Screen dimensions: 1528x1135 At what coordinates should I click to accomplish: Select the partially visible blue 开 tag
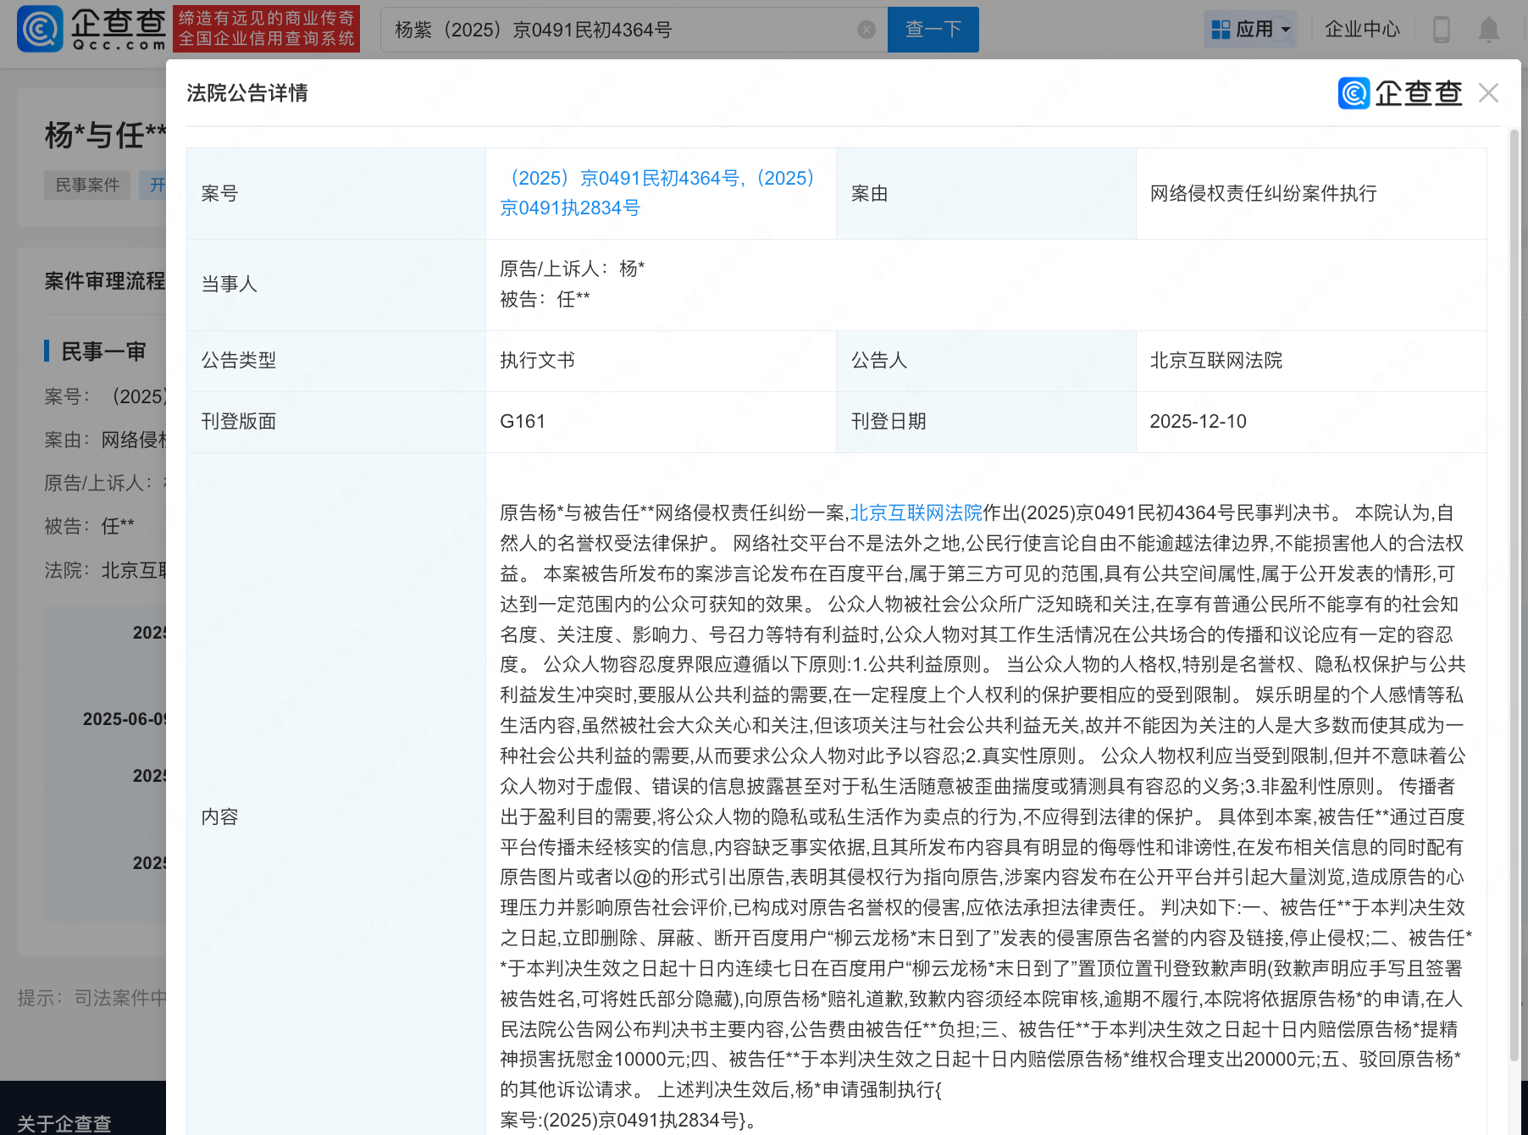point(160,185)
